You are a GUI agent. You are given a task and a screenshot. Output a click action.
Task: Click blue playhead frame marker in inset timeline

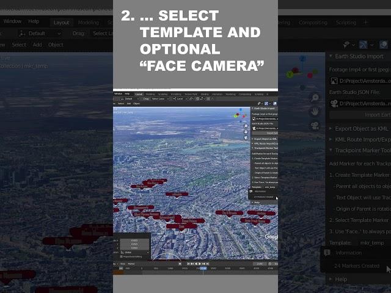[x=203, y=269]
